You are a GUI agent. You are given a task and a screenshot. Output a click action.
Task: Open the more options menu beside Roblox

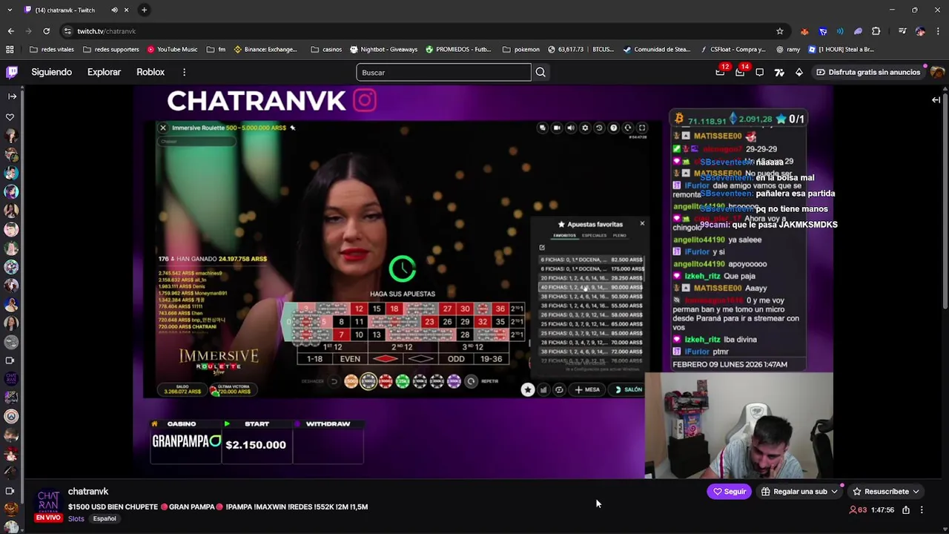coord(184,72)
